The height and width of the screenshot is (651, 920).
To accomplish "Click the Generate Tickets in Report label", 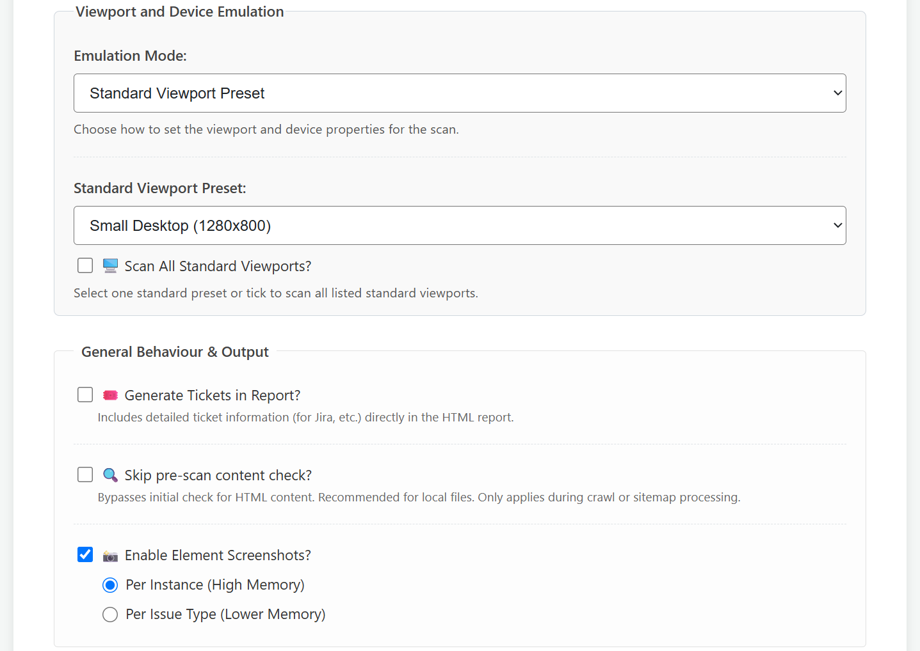I will (213, 395).
